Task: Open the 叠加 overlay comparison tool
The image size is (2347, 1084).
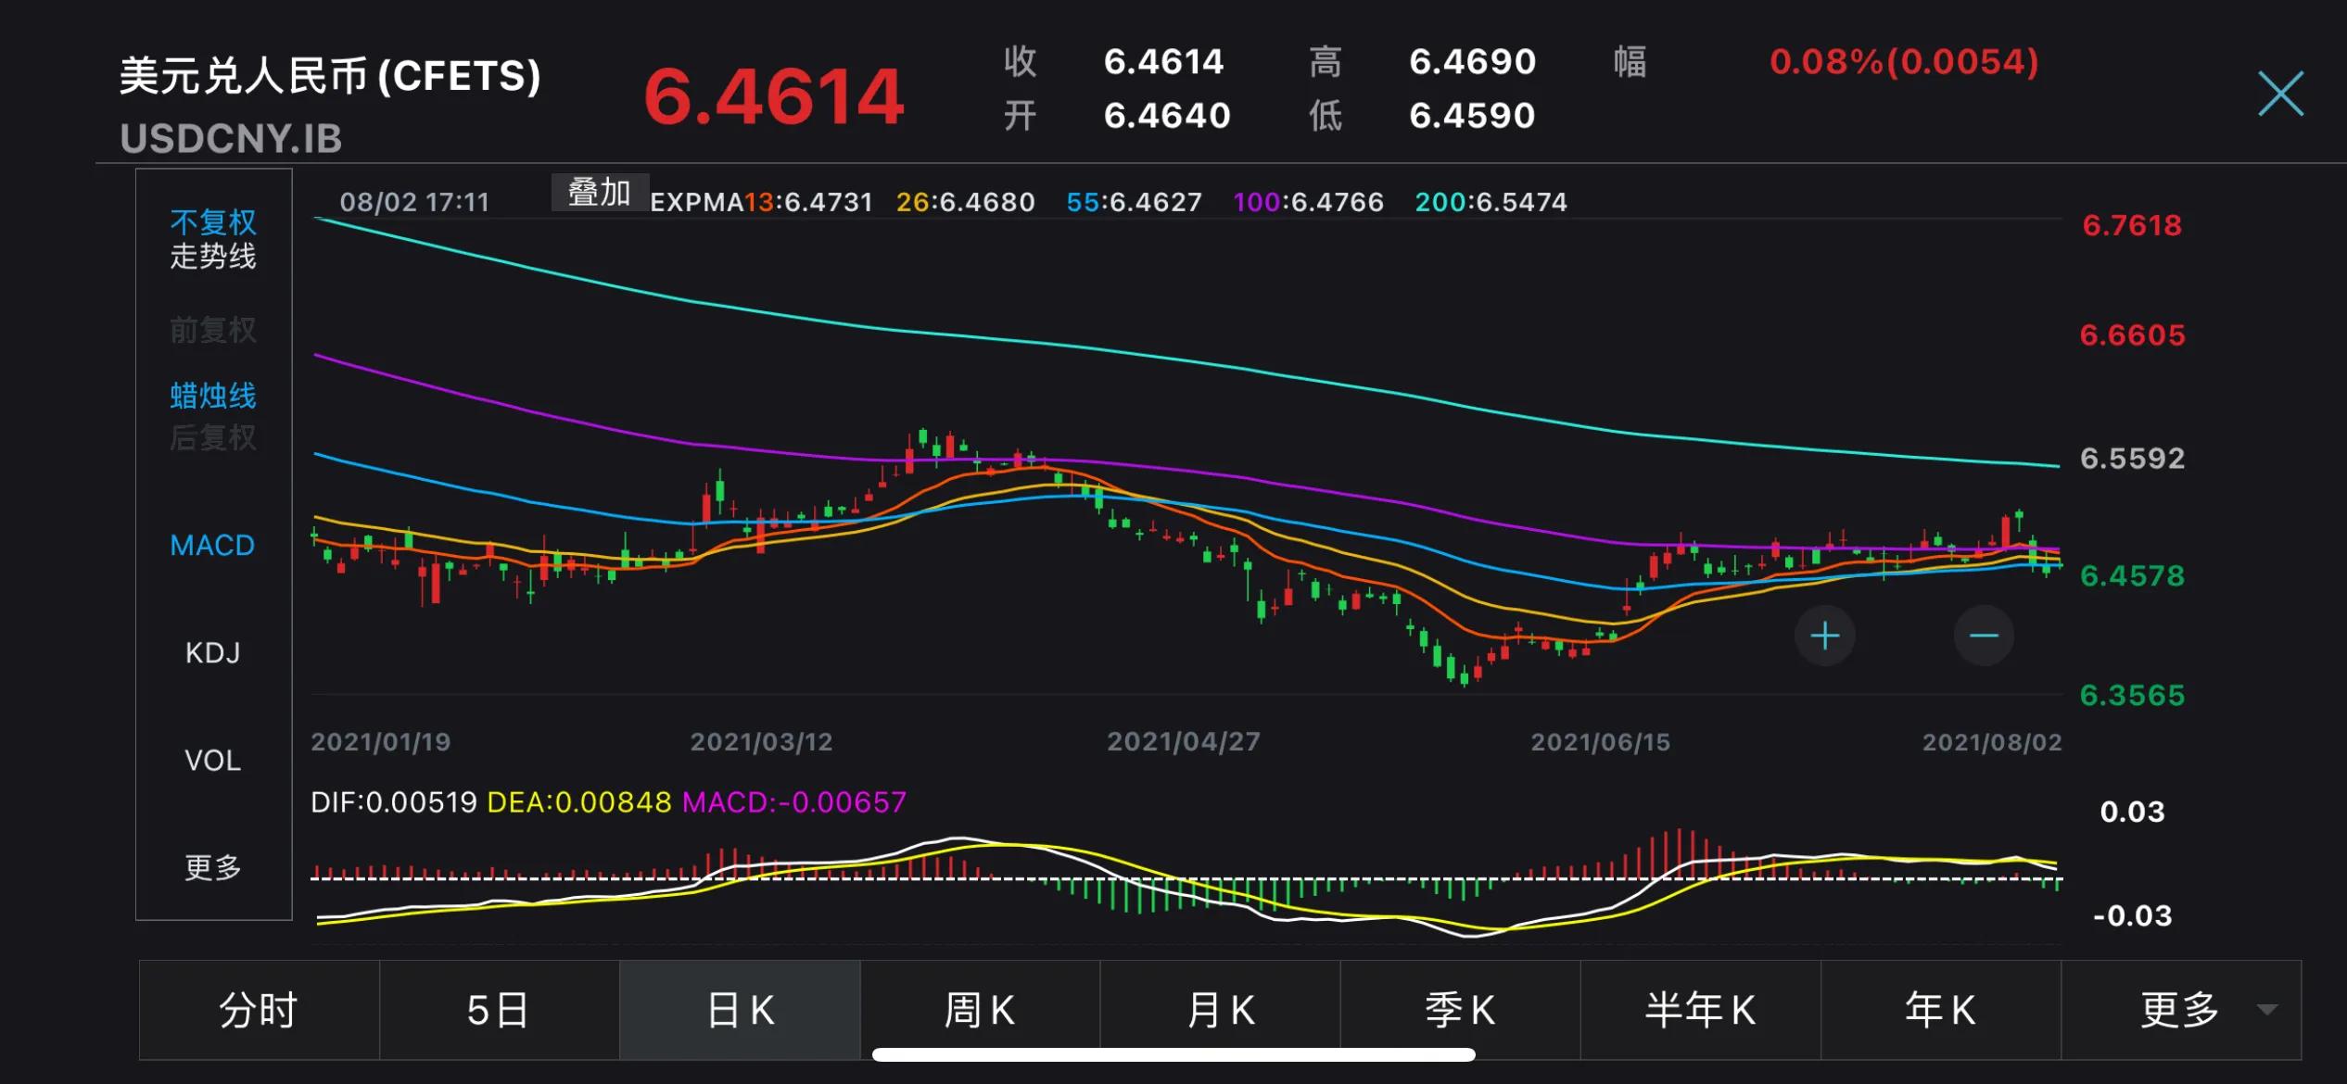Action: coord(599,192)
